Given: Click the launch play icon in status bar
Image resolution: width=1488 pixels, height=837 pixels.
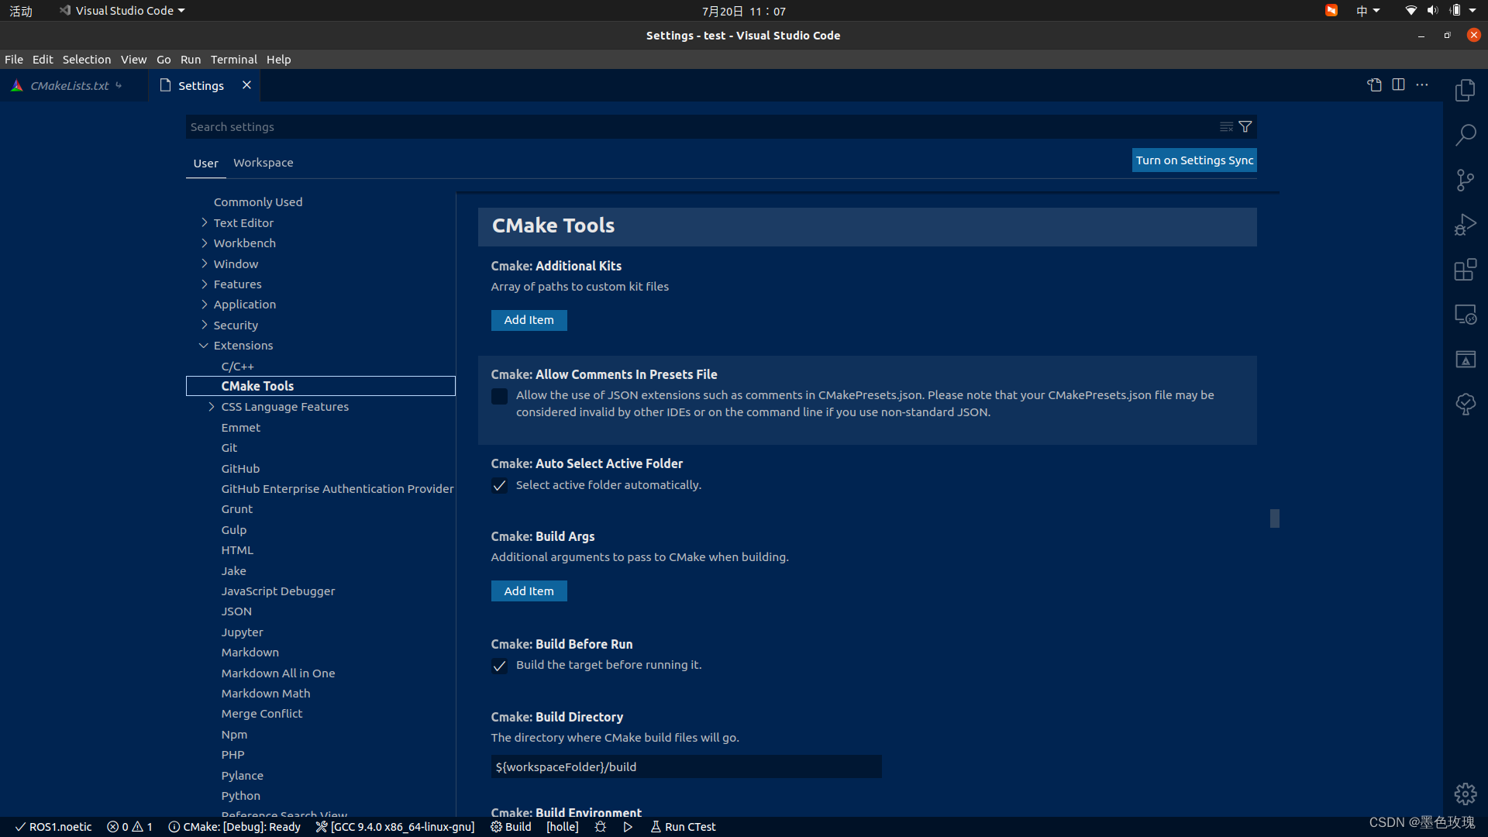Looking at the screenshot, I should tap(628, 827).
